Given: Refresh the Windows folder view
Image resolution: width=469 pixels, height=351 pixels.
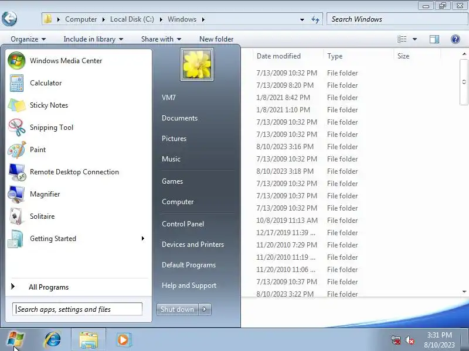Looking at the screenshot, I should click(x=315, y=19).
